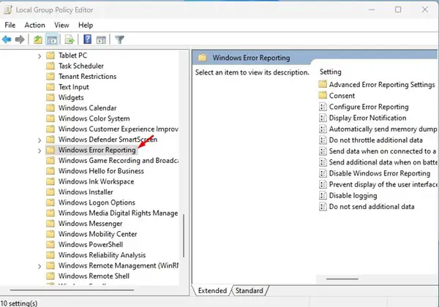This screenshot has width=439, height=307.
Task: Select Windows Color System folder
Action: (x=94, y=118)
